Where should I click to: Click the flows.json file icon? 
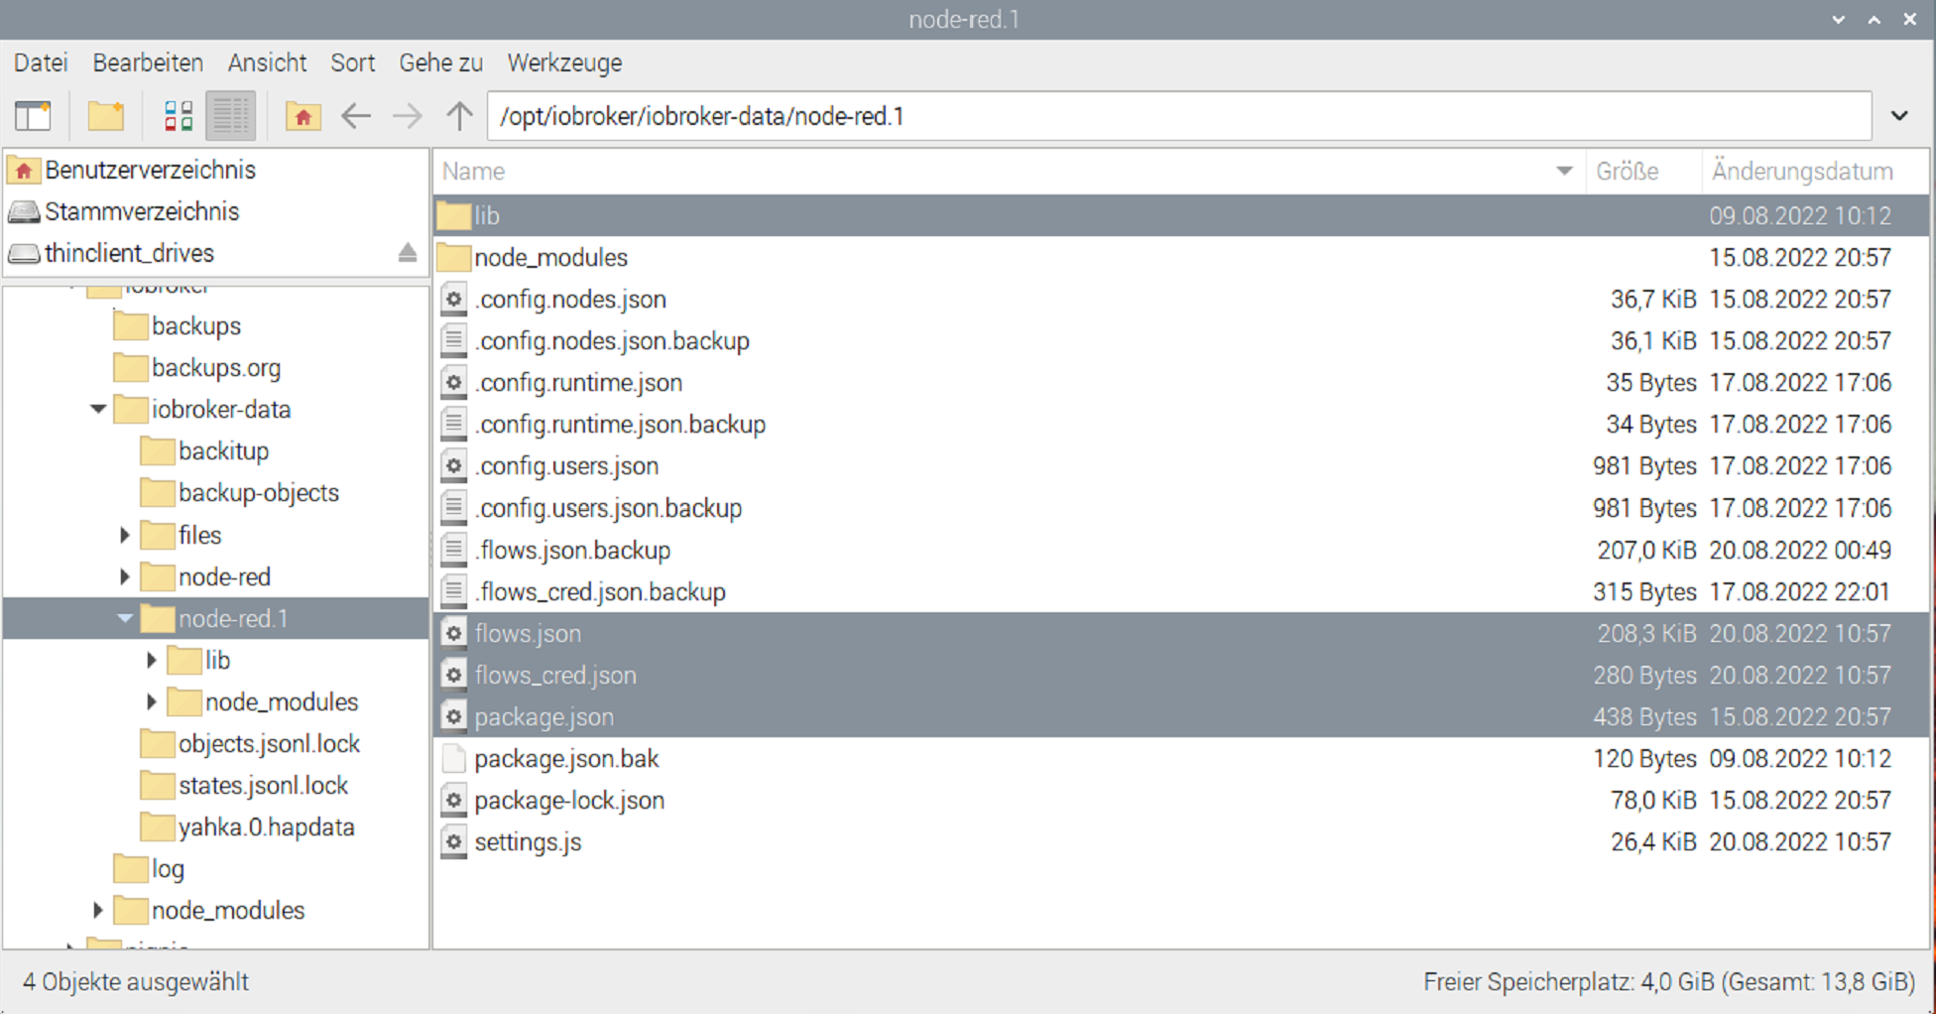(454, 633)
